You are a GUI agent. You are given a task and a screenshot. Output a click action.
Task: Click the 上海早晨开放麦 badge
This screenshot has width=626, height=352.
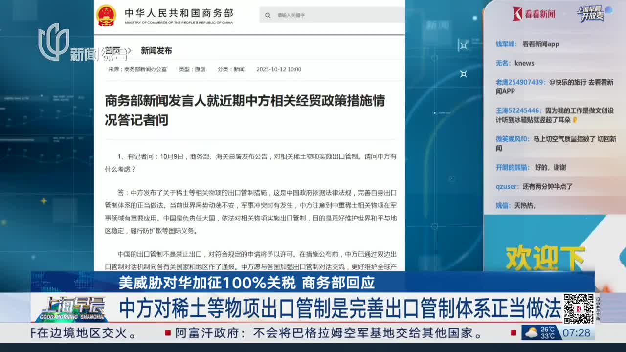(x=593, y=14)
